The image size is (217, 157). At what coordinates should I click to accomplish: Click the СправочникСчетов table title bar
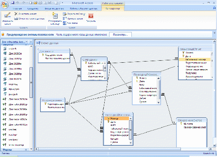coord(191,120)
